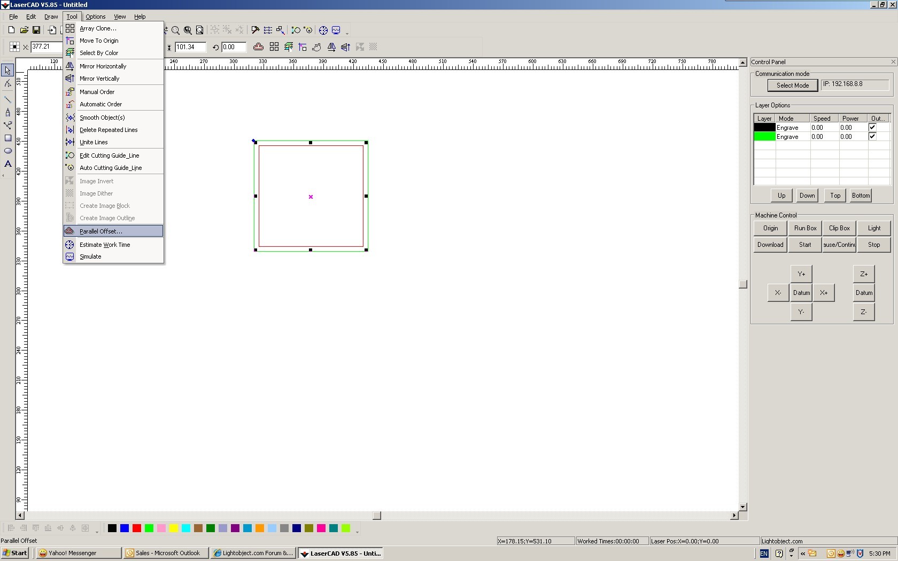Expand the top toolbar overflow arrow
The image size is (898, 561).
pyautogui.click(x=347, y=33)
